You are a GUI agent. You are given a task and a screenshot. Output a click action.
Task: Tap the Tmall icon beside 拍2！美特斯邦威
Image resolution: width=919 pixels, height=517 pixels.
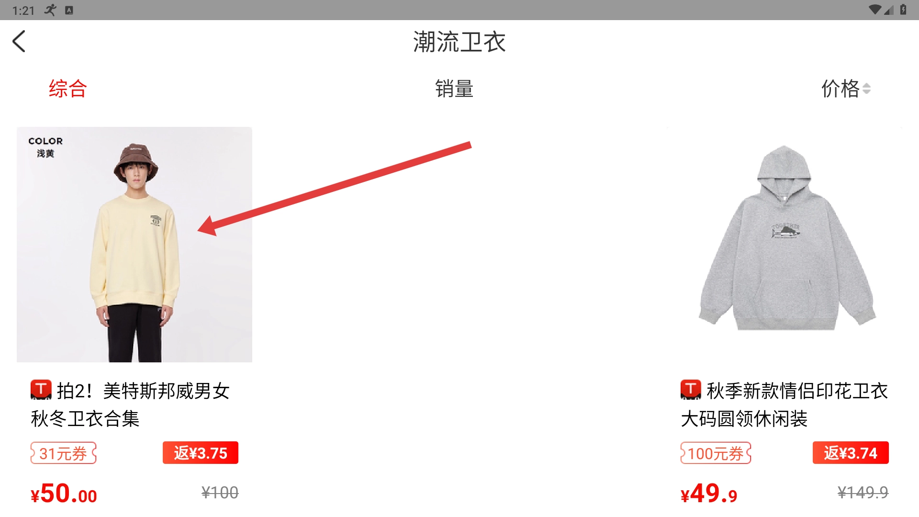click(41, 390)
